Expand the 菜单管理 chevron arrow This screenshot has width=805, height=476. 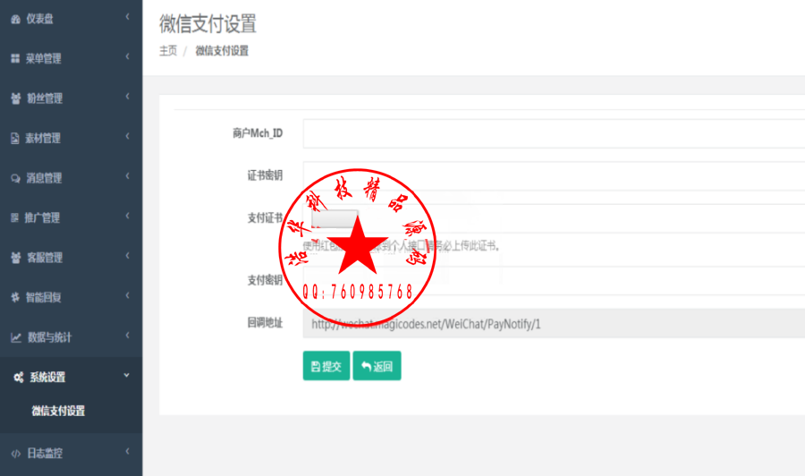[x=127, y=56]
